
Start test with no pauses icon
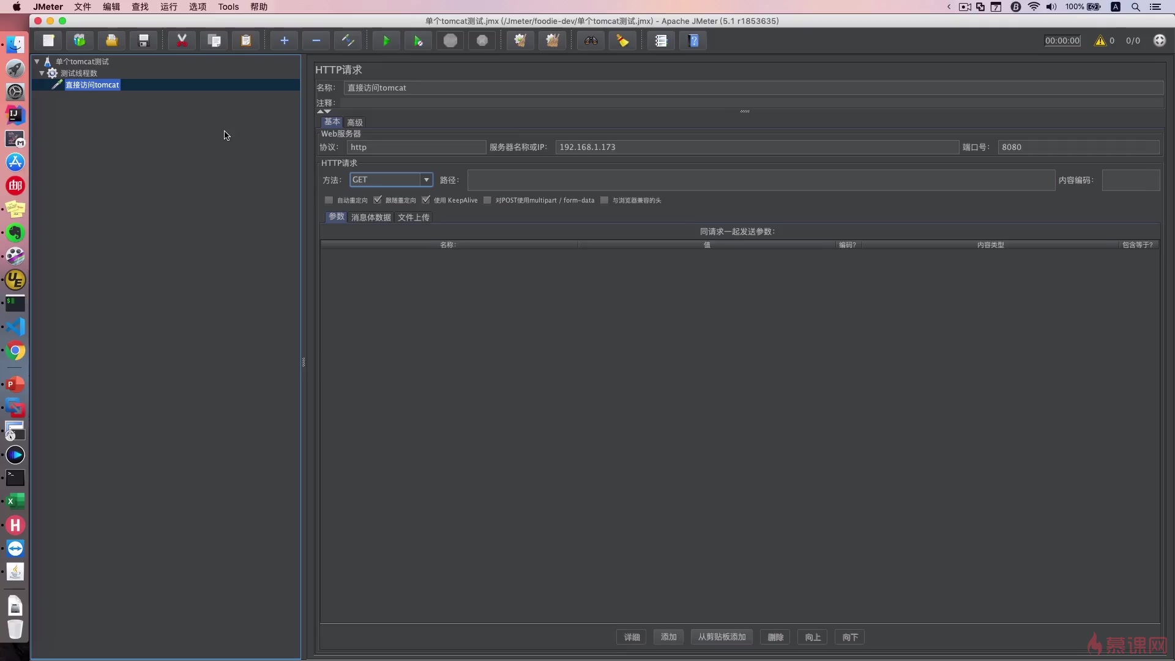418,40
